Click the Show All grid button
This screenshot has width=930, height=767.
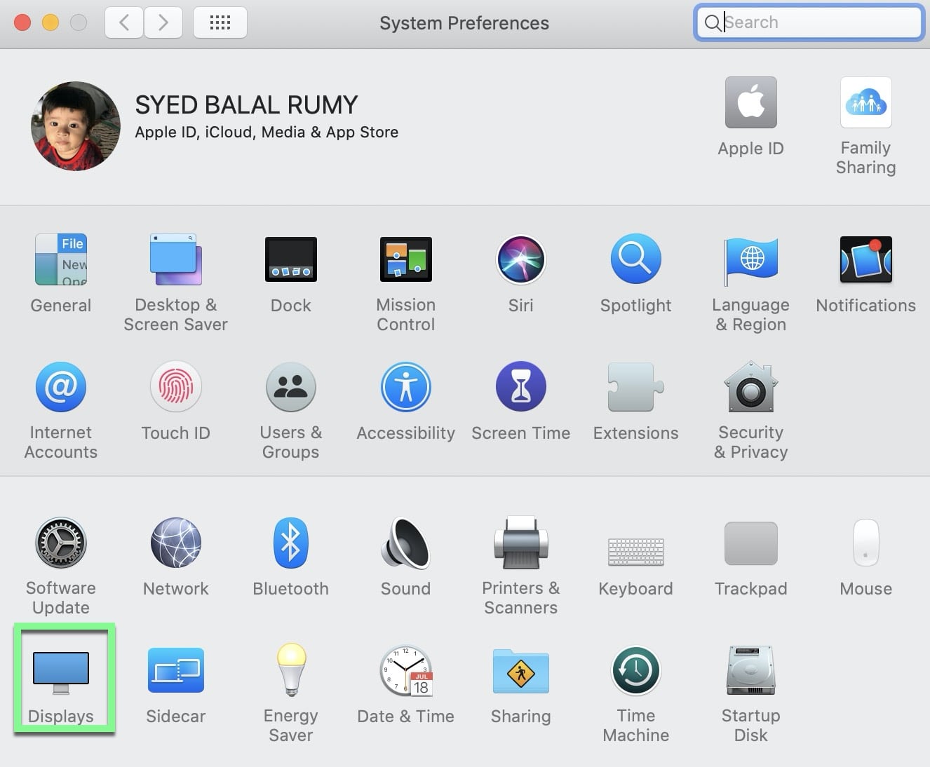(220, 22)
